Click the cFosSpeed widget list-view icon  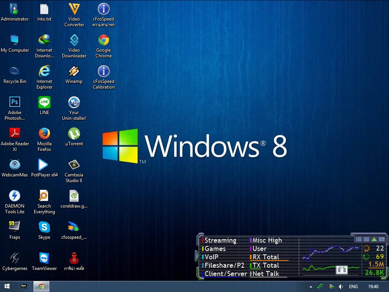pyautogui.click(x=359, y=240)
